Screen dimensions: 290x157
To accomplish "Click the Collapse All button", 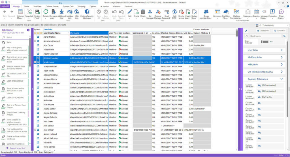I will [263, 31].
